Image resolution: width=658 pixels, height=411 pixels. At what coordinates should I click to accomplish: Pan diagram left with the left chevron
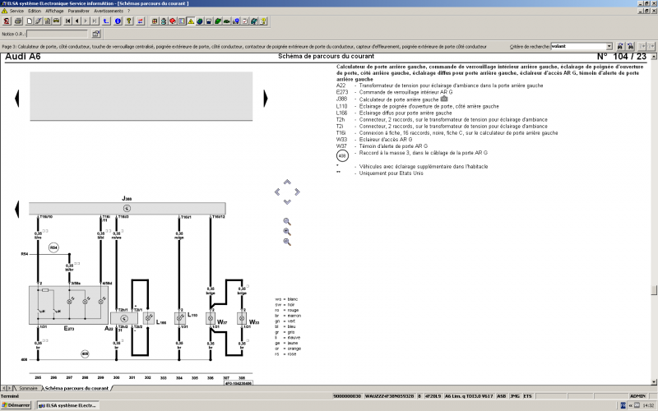277,192
